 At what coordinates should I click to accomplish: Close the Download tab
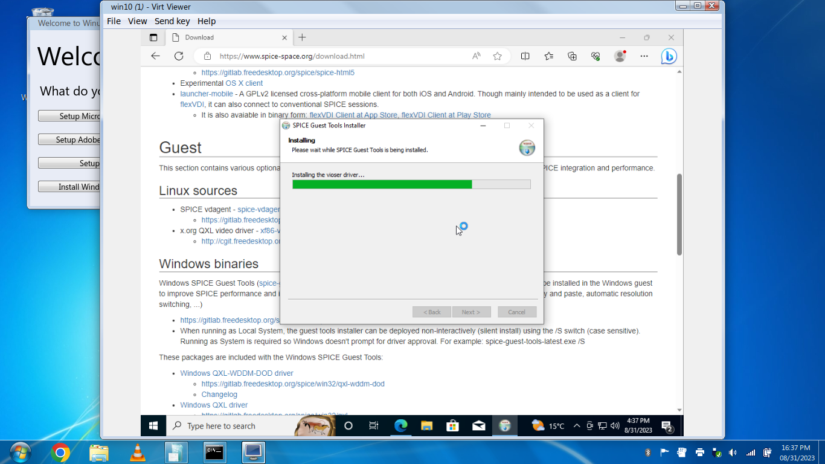(284, 37)
